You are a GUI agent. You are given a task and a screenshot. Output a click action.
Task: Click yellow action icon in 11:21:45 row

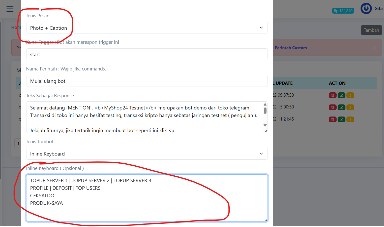(350, 120)
